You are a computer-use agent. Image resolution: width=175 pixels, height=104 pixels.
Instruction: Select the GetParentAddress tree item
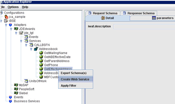point(57,61)
